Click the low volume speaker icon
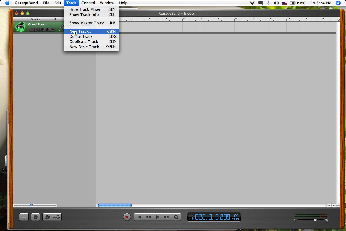This screenshot has width=346, height=231. (x=295, y=220)
